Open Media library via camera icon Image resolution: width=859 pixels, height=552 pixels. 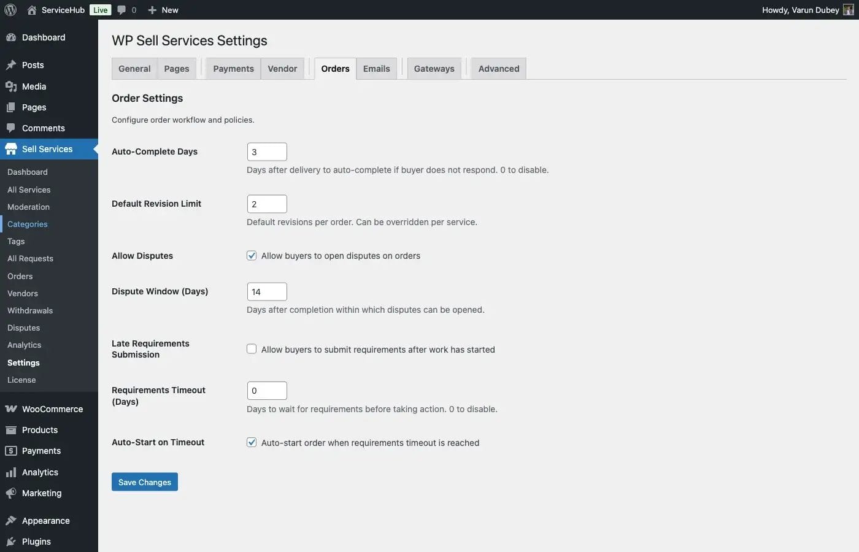[12, 86]
